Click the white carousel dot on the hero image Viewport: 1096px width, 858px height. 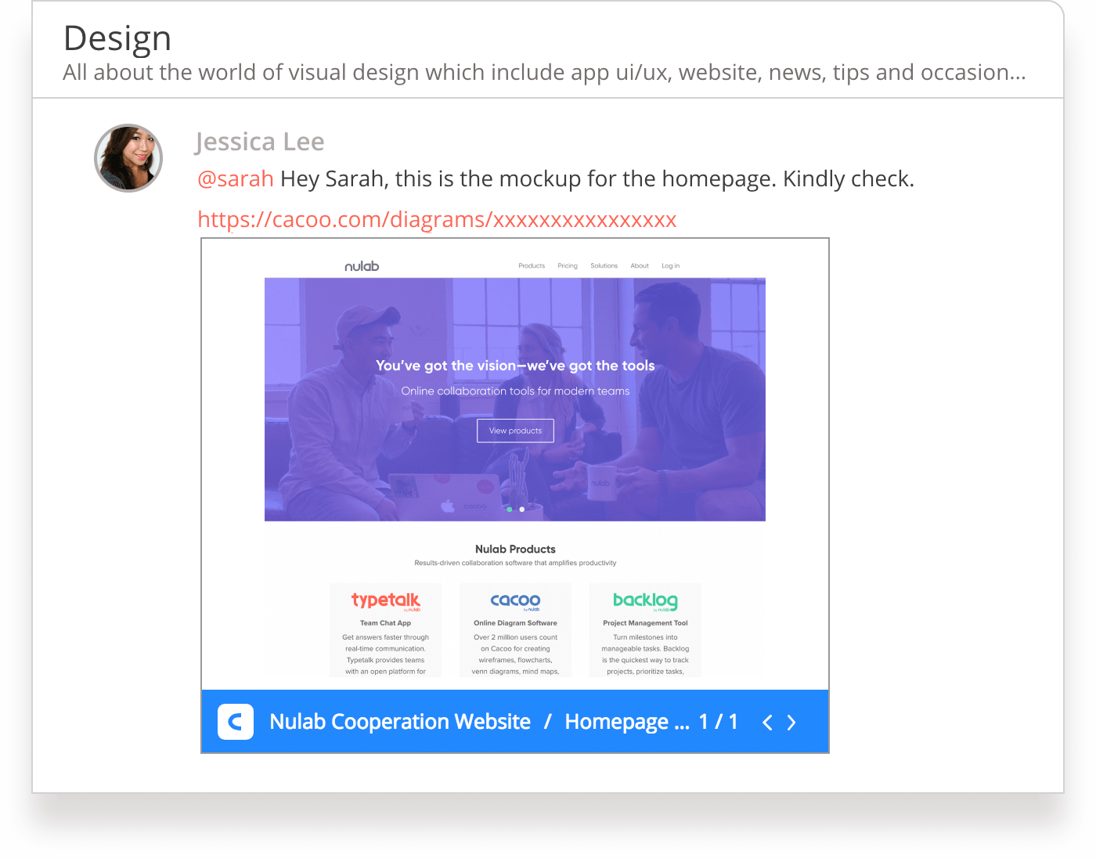[522, 510]
